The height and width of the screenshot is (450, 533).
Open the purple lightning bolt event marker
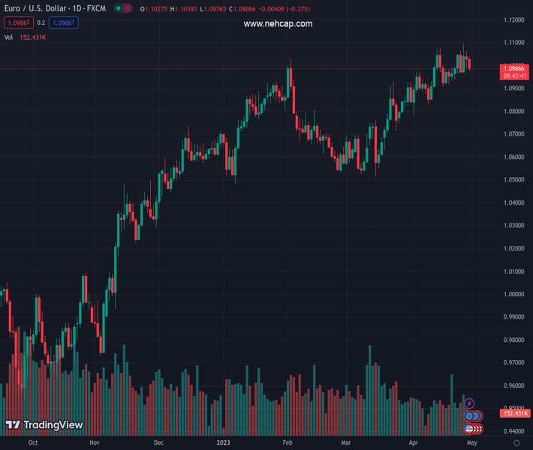pyautogui.click(x=469, y=403)
